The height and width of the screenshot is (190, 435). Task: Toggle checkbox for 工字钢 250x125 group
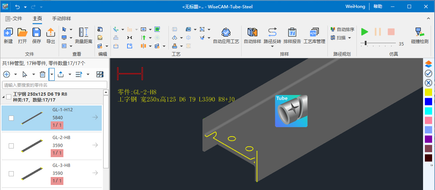click(9, 97)
